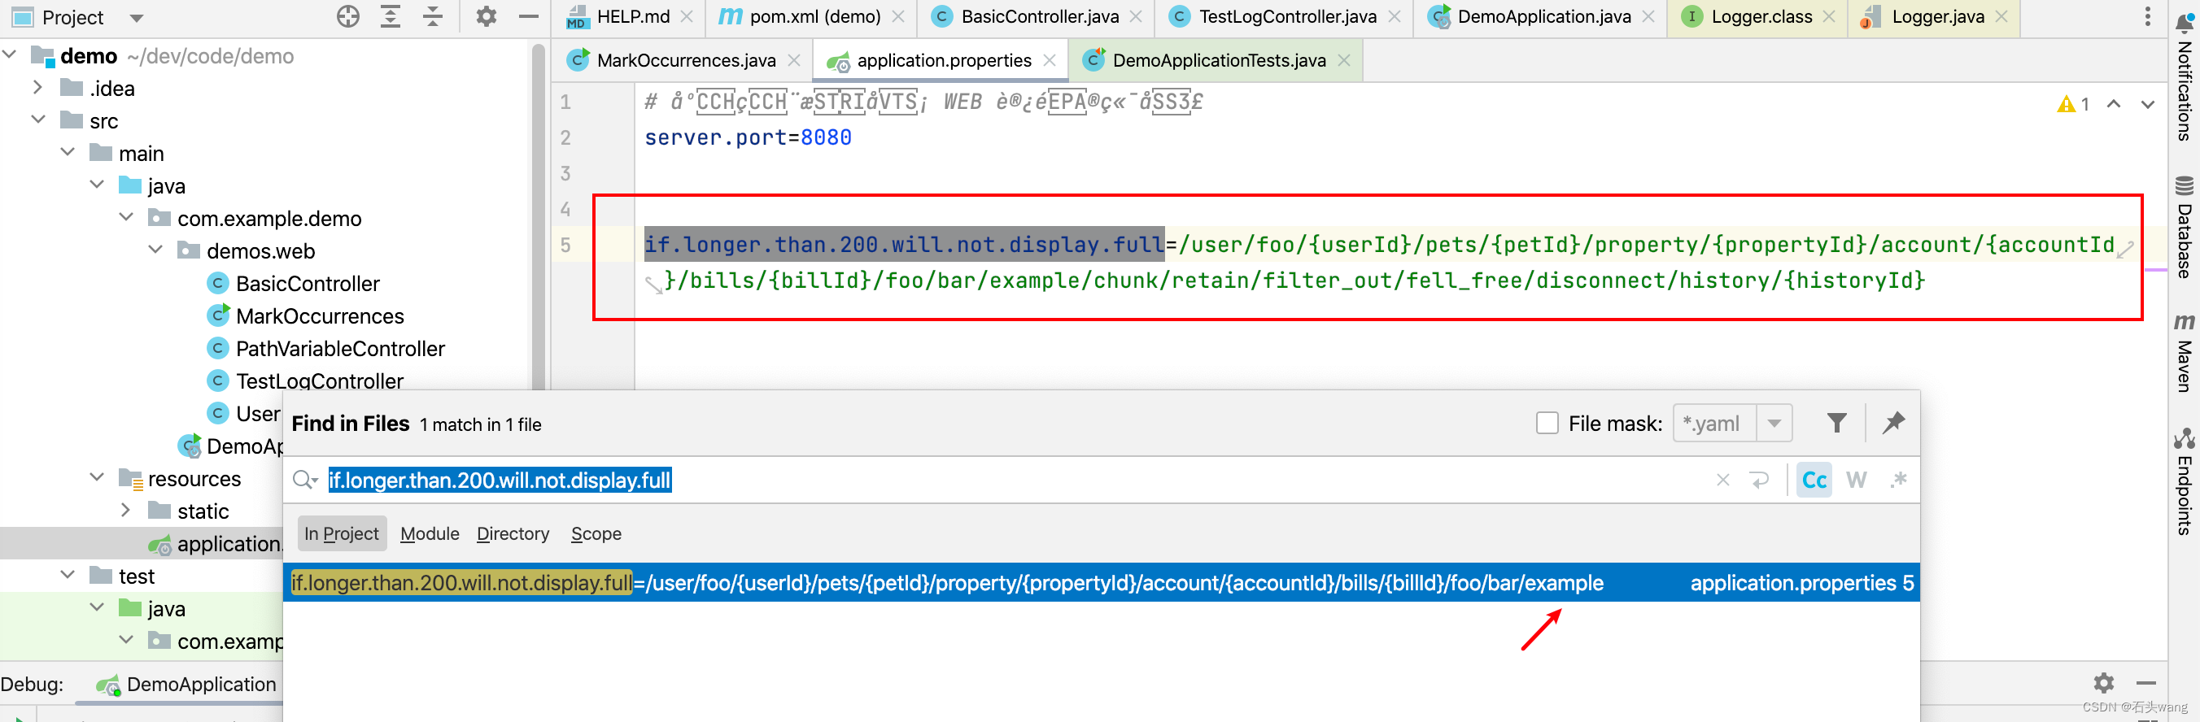Click Expand All in Project panel toolbar

(x=391, y=16)
